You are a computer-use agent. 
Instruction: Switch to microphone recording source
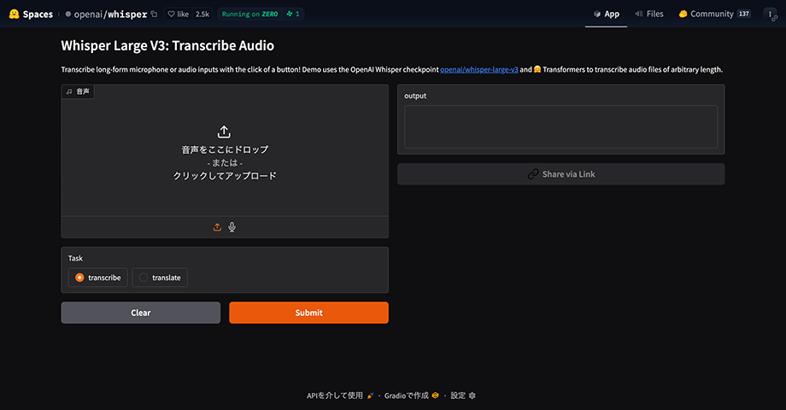(x=232, y=227)
